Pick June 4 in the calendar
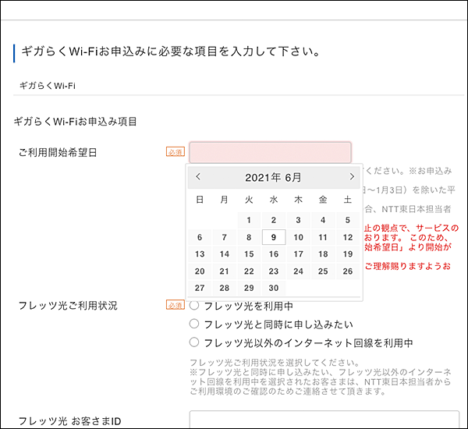The image size is (468, 429). pos(323,220)
